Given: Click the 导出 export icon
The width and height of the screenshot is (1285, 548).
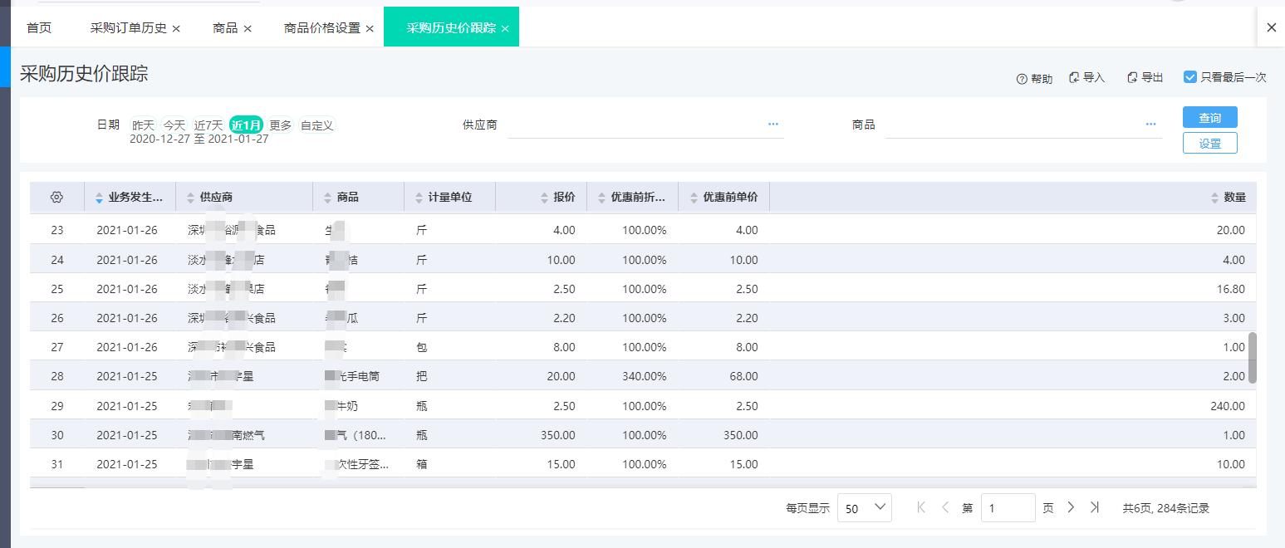Looking at the screenshot, I should (x=1131, y=76).
